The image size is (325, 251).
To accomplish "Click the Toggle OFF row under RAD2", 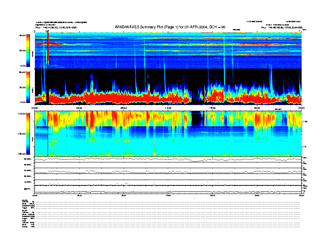I will (x=30, y=208).
